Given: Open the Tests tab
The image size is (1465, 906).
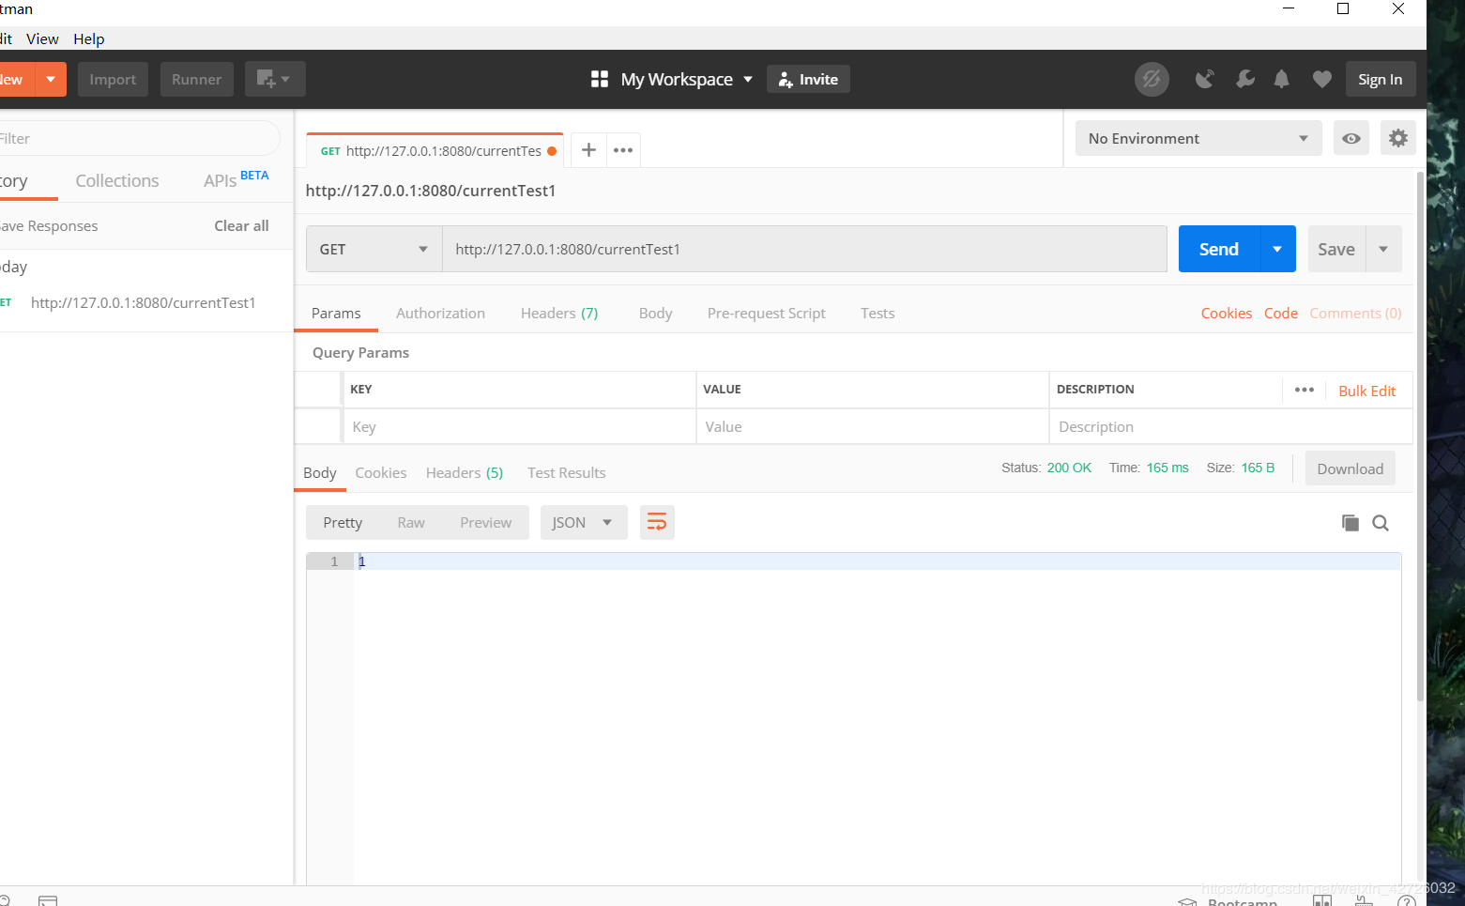Looking at the screenshot, I should pos(877,313).
